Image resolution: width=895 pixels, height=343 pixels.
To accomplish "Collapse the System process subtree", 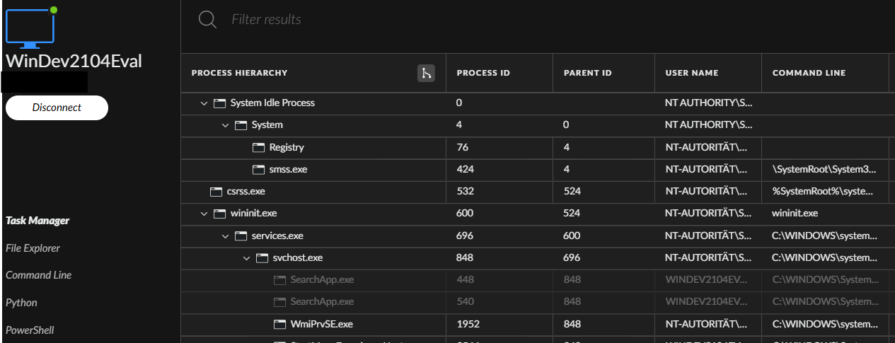I will 225,125.
